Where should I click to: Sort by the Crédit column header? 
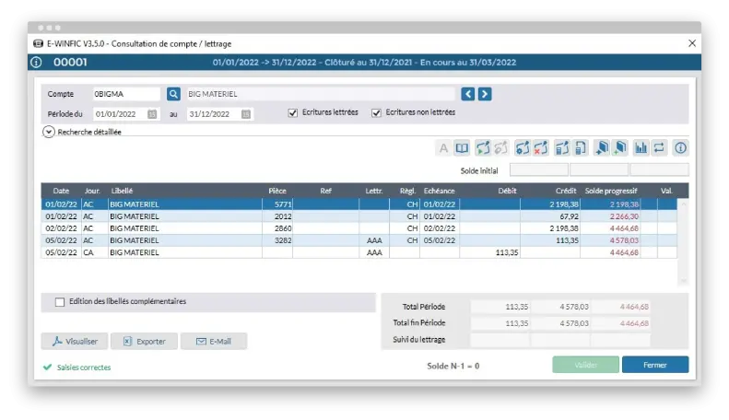(x=567, y=191)
